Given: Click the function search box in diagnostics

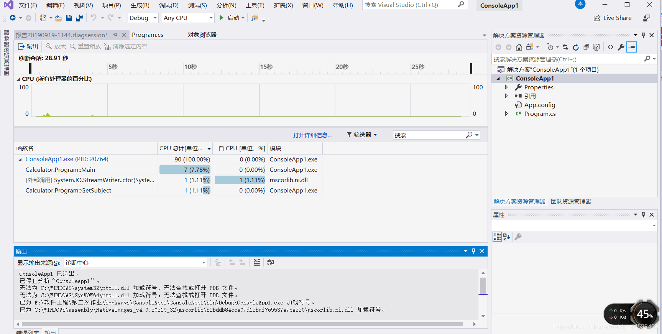Looking at the screenshot, I should point(429,135).
